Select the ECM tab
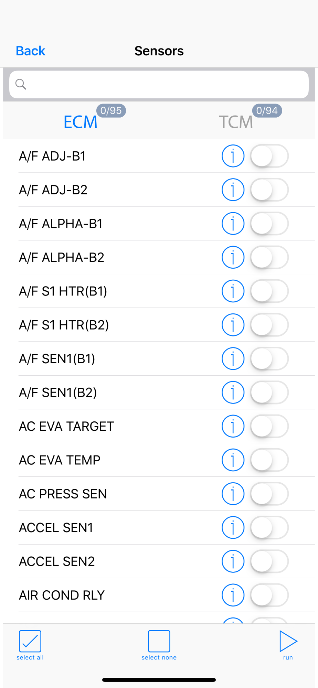The width and height of the screenshot is (318, 688). click(x=81, y=122)
